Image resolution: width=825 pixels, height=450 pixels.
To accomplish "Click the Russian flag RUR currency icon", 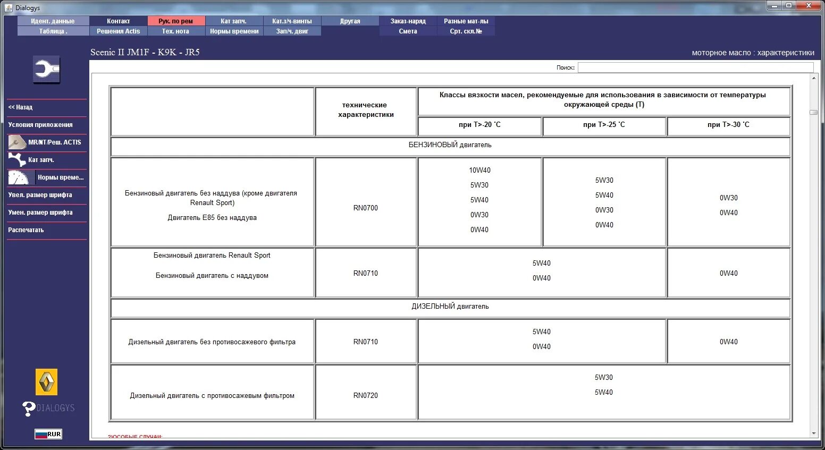I will pos(48,434).
